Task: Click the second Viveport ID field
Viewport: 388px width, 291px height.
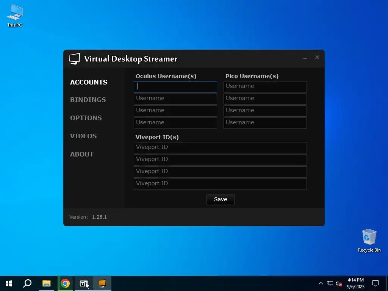Action: [220, 160]
